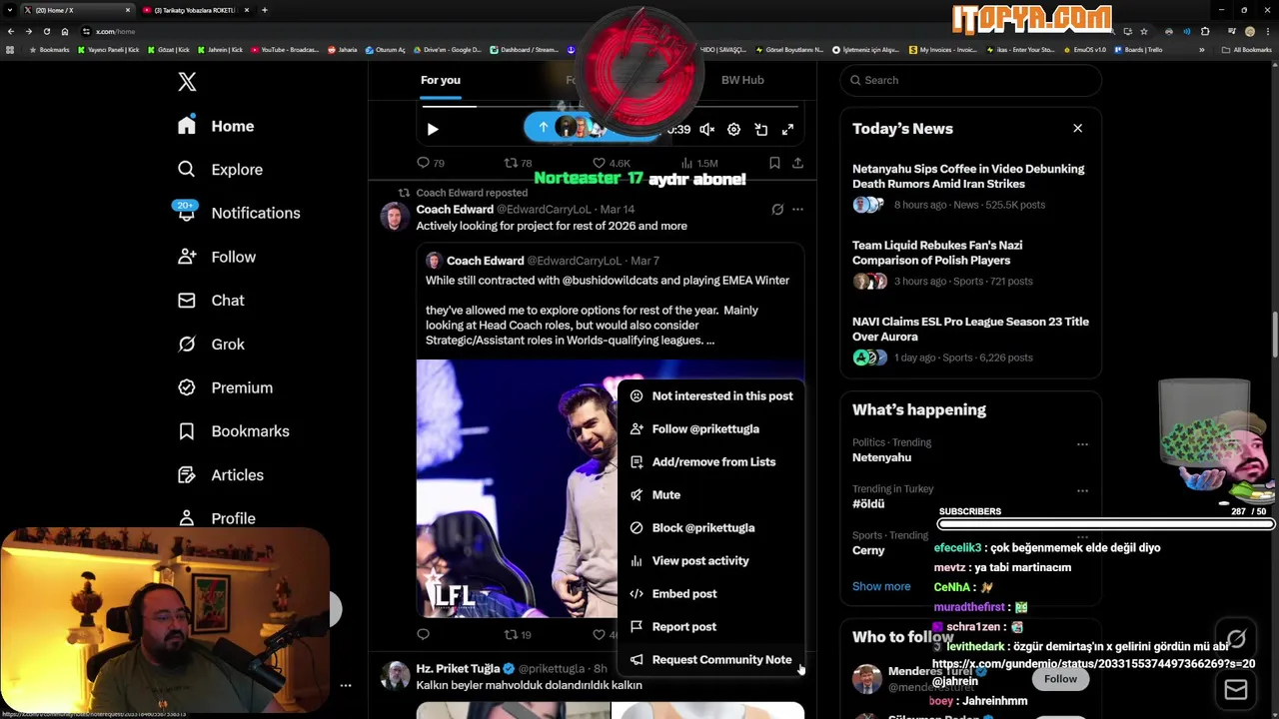Screen dimensions: 1279x719
Task: Open Hz. Priket Tuğla profile name
Action: click(x=458, y=669)
